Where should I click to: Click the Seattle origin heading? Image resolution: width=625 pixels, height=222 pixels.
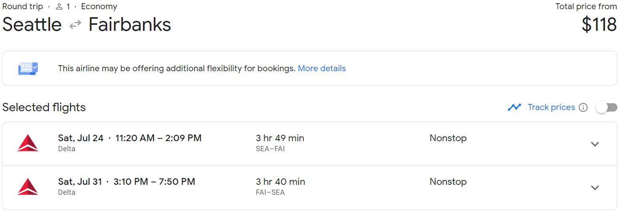click(32, 25)
